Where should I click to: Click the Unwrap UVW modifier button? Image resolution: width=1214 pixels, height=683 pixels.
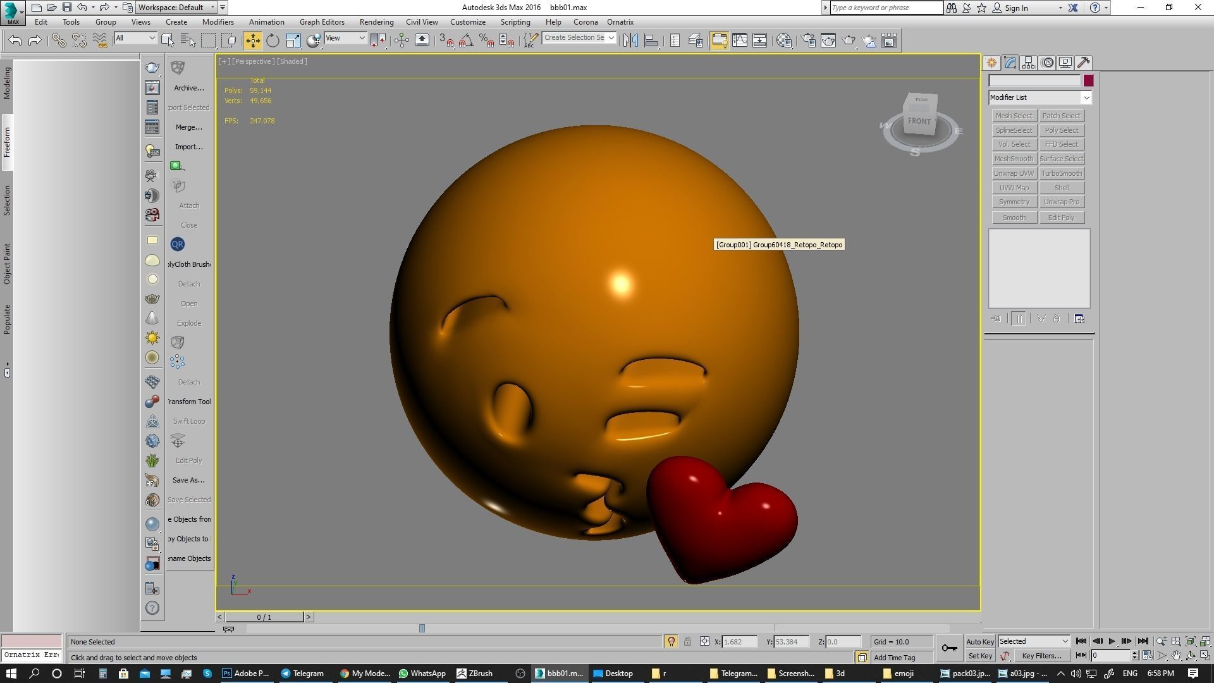pos(1014,173)
